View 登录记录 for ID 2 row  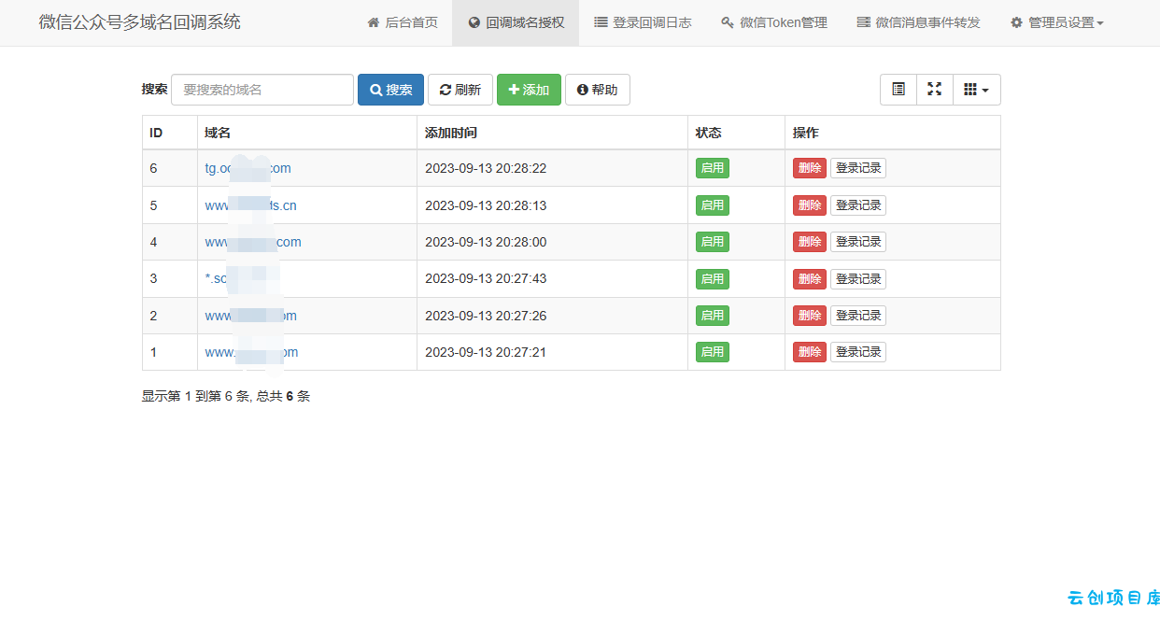click(x=858, y=316)
